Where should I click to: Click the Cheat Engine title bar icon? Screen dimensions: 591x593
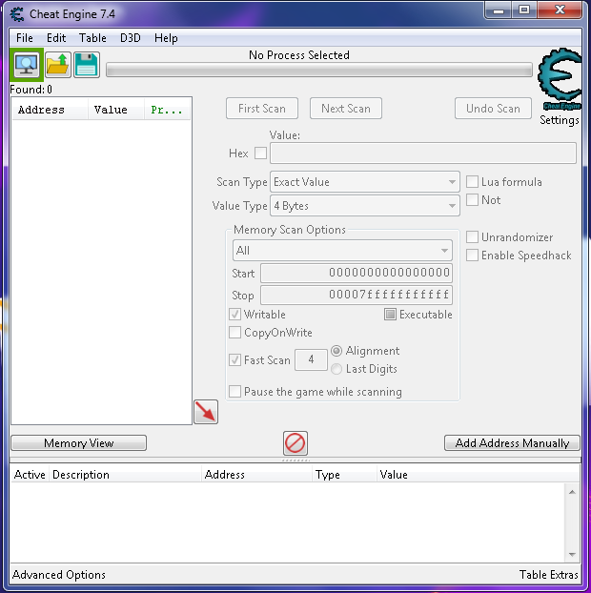(x=17, y=14)
